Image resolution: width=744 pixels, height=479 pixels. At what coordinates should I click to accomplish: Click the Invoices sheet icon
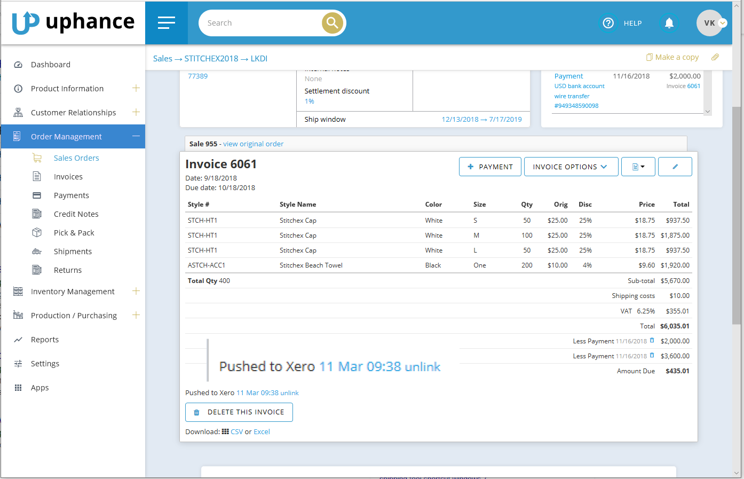[x=37, y=176]
